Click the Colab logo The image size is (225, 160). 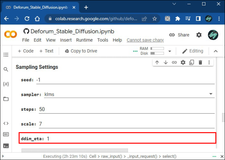click(x=10, y=34)
